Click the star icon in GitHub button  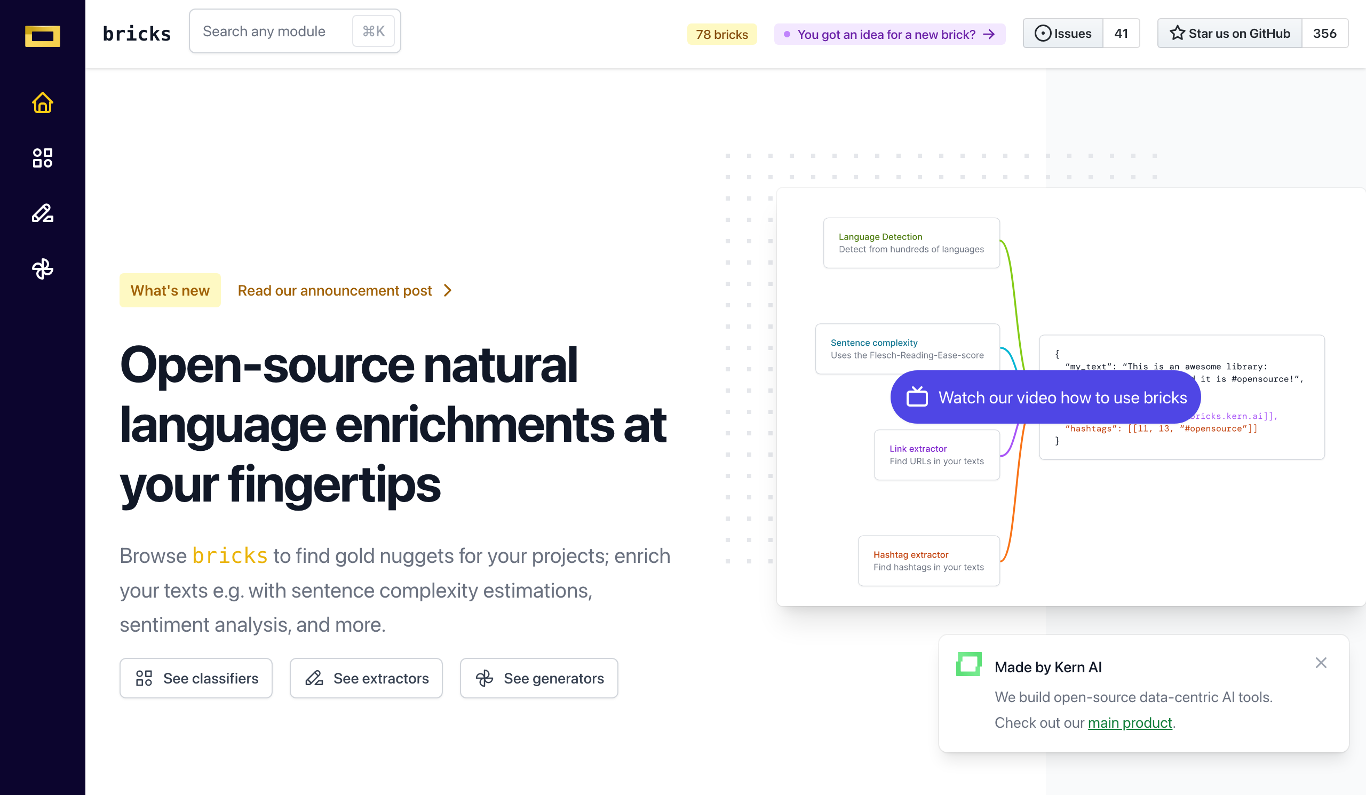(x=1177, y=33)
